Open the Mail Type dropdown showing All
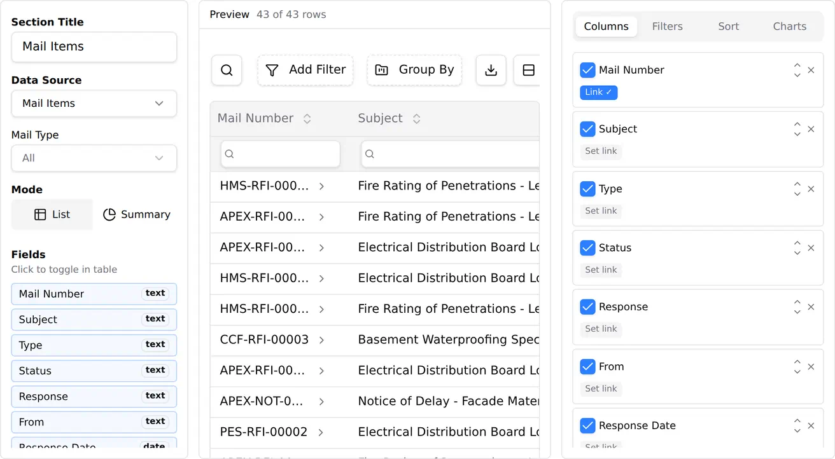 94,158
